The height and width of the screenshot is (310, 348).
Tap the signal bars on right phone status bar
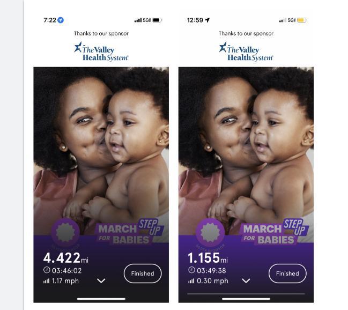click(x=283, y=20)
